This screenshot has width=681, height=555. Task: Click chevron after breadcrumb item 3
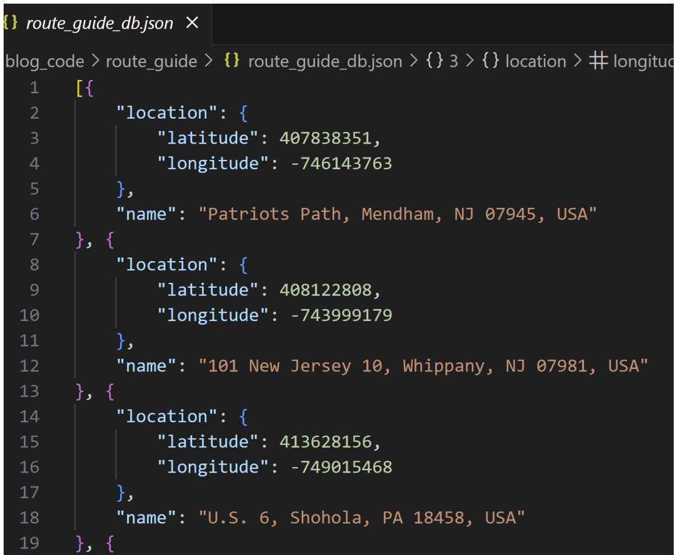click(470, 61)
